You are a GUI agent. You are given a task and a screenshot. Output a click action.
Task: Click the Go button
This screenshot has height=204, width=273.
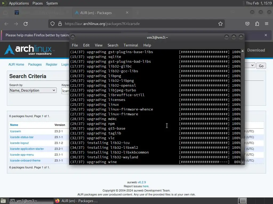[x=261, y=66]
